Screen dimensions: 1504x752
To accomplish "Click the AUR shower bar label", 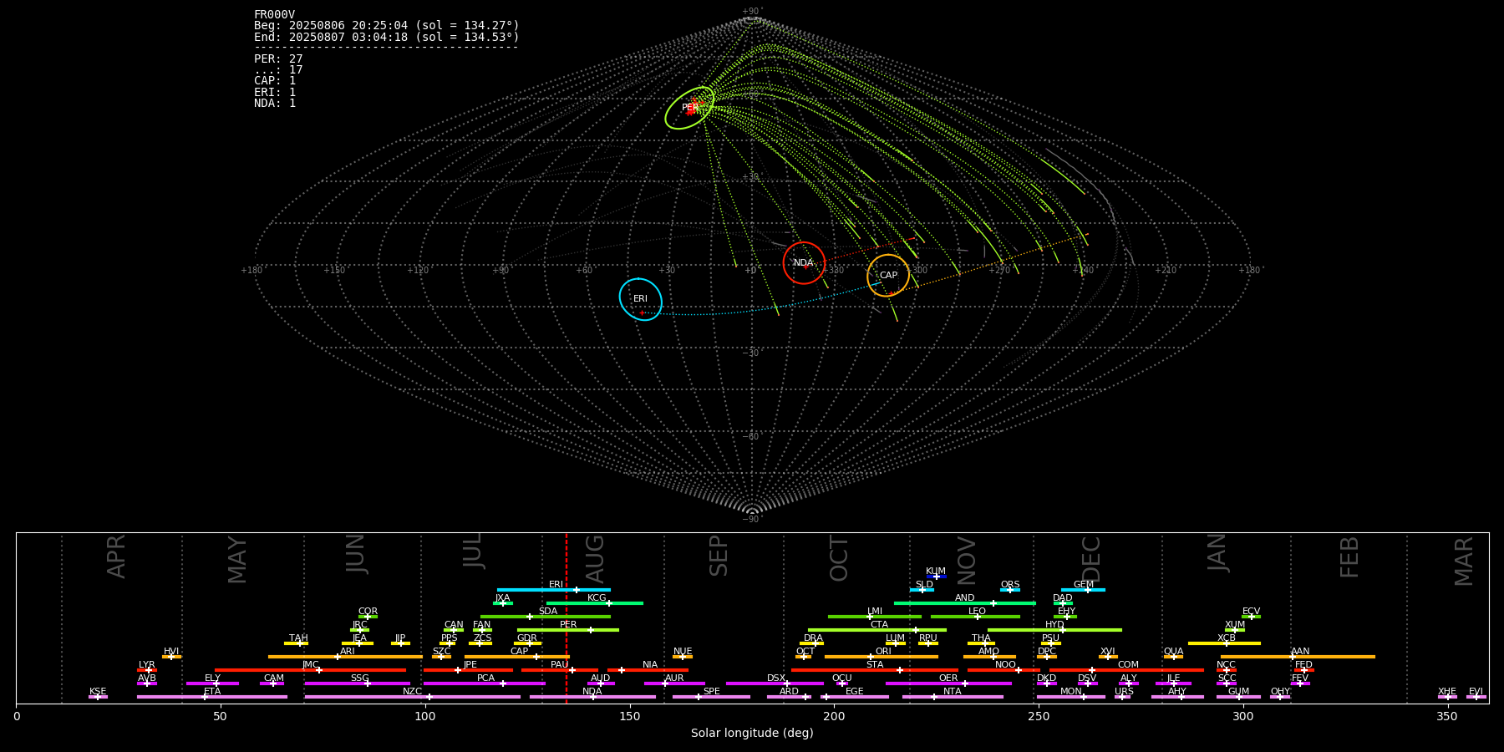I will (674, 678).
